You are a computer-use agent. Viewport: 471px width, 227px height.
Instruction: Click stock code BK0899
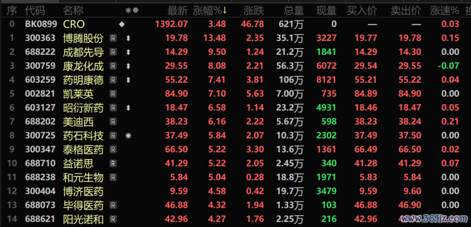click(41, 24)
